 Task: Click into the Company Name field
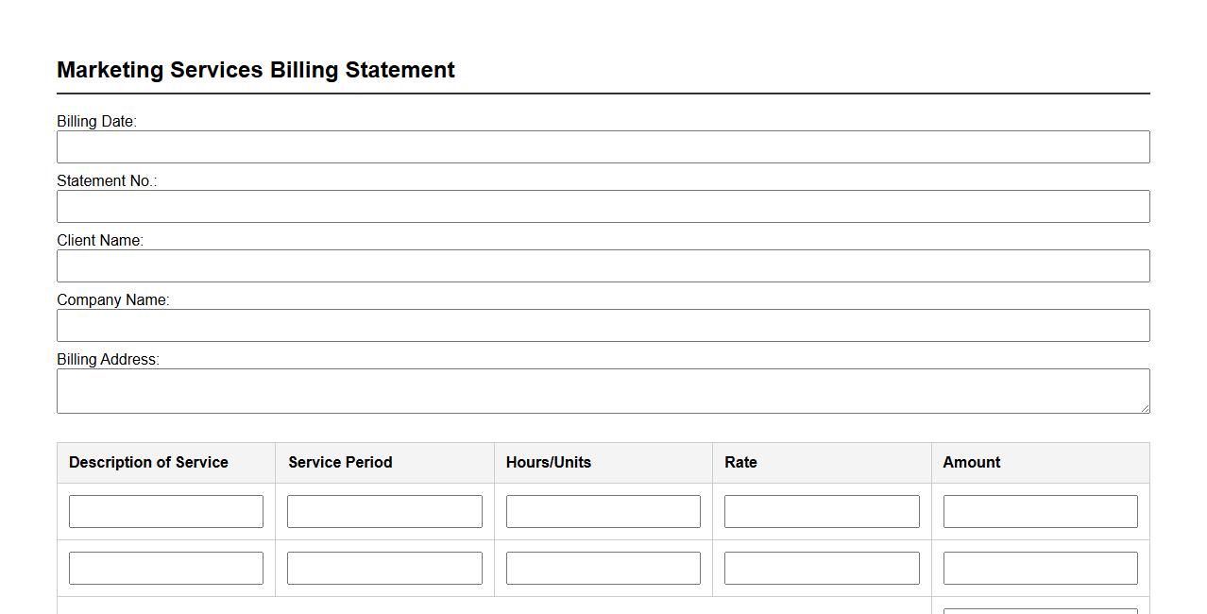click(603, 326)
